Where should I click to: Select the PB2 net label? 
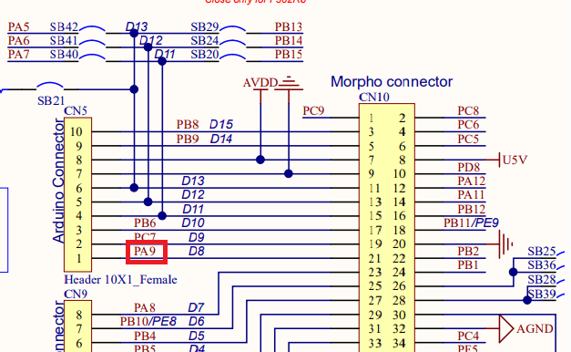click(468, 252)
